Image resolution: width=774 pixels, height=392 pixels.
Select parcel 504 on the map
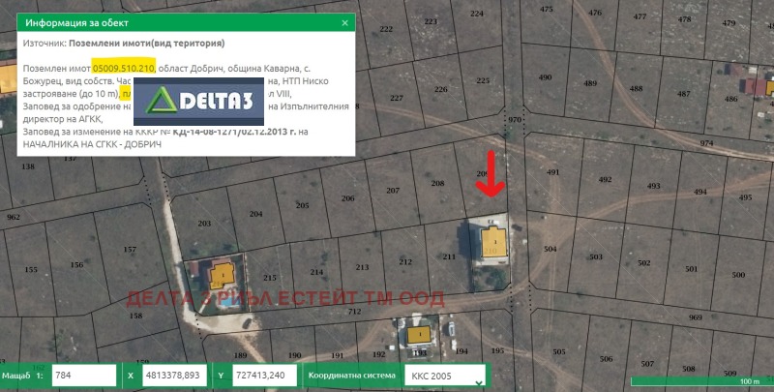(551, 249)
